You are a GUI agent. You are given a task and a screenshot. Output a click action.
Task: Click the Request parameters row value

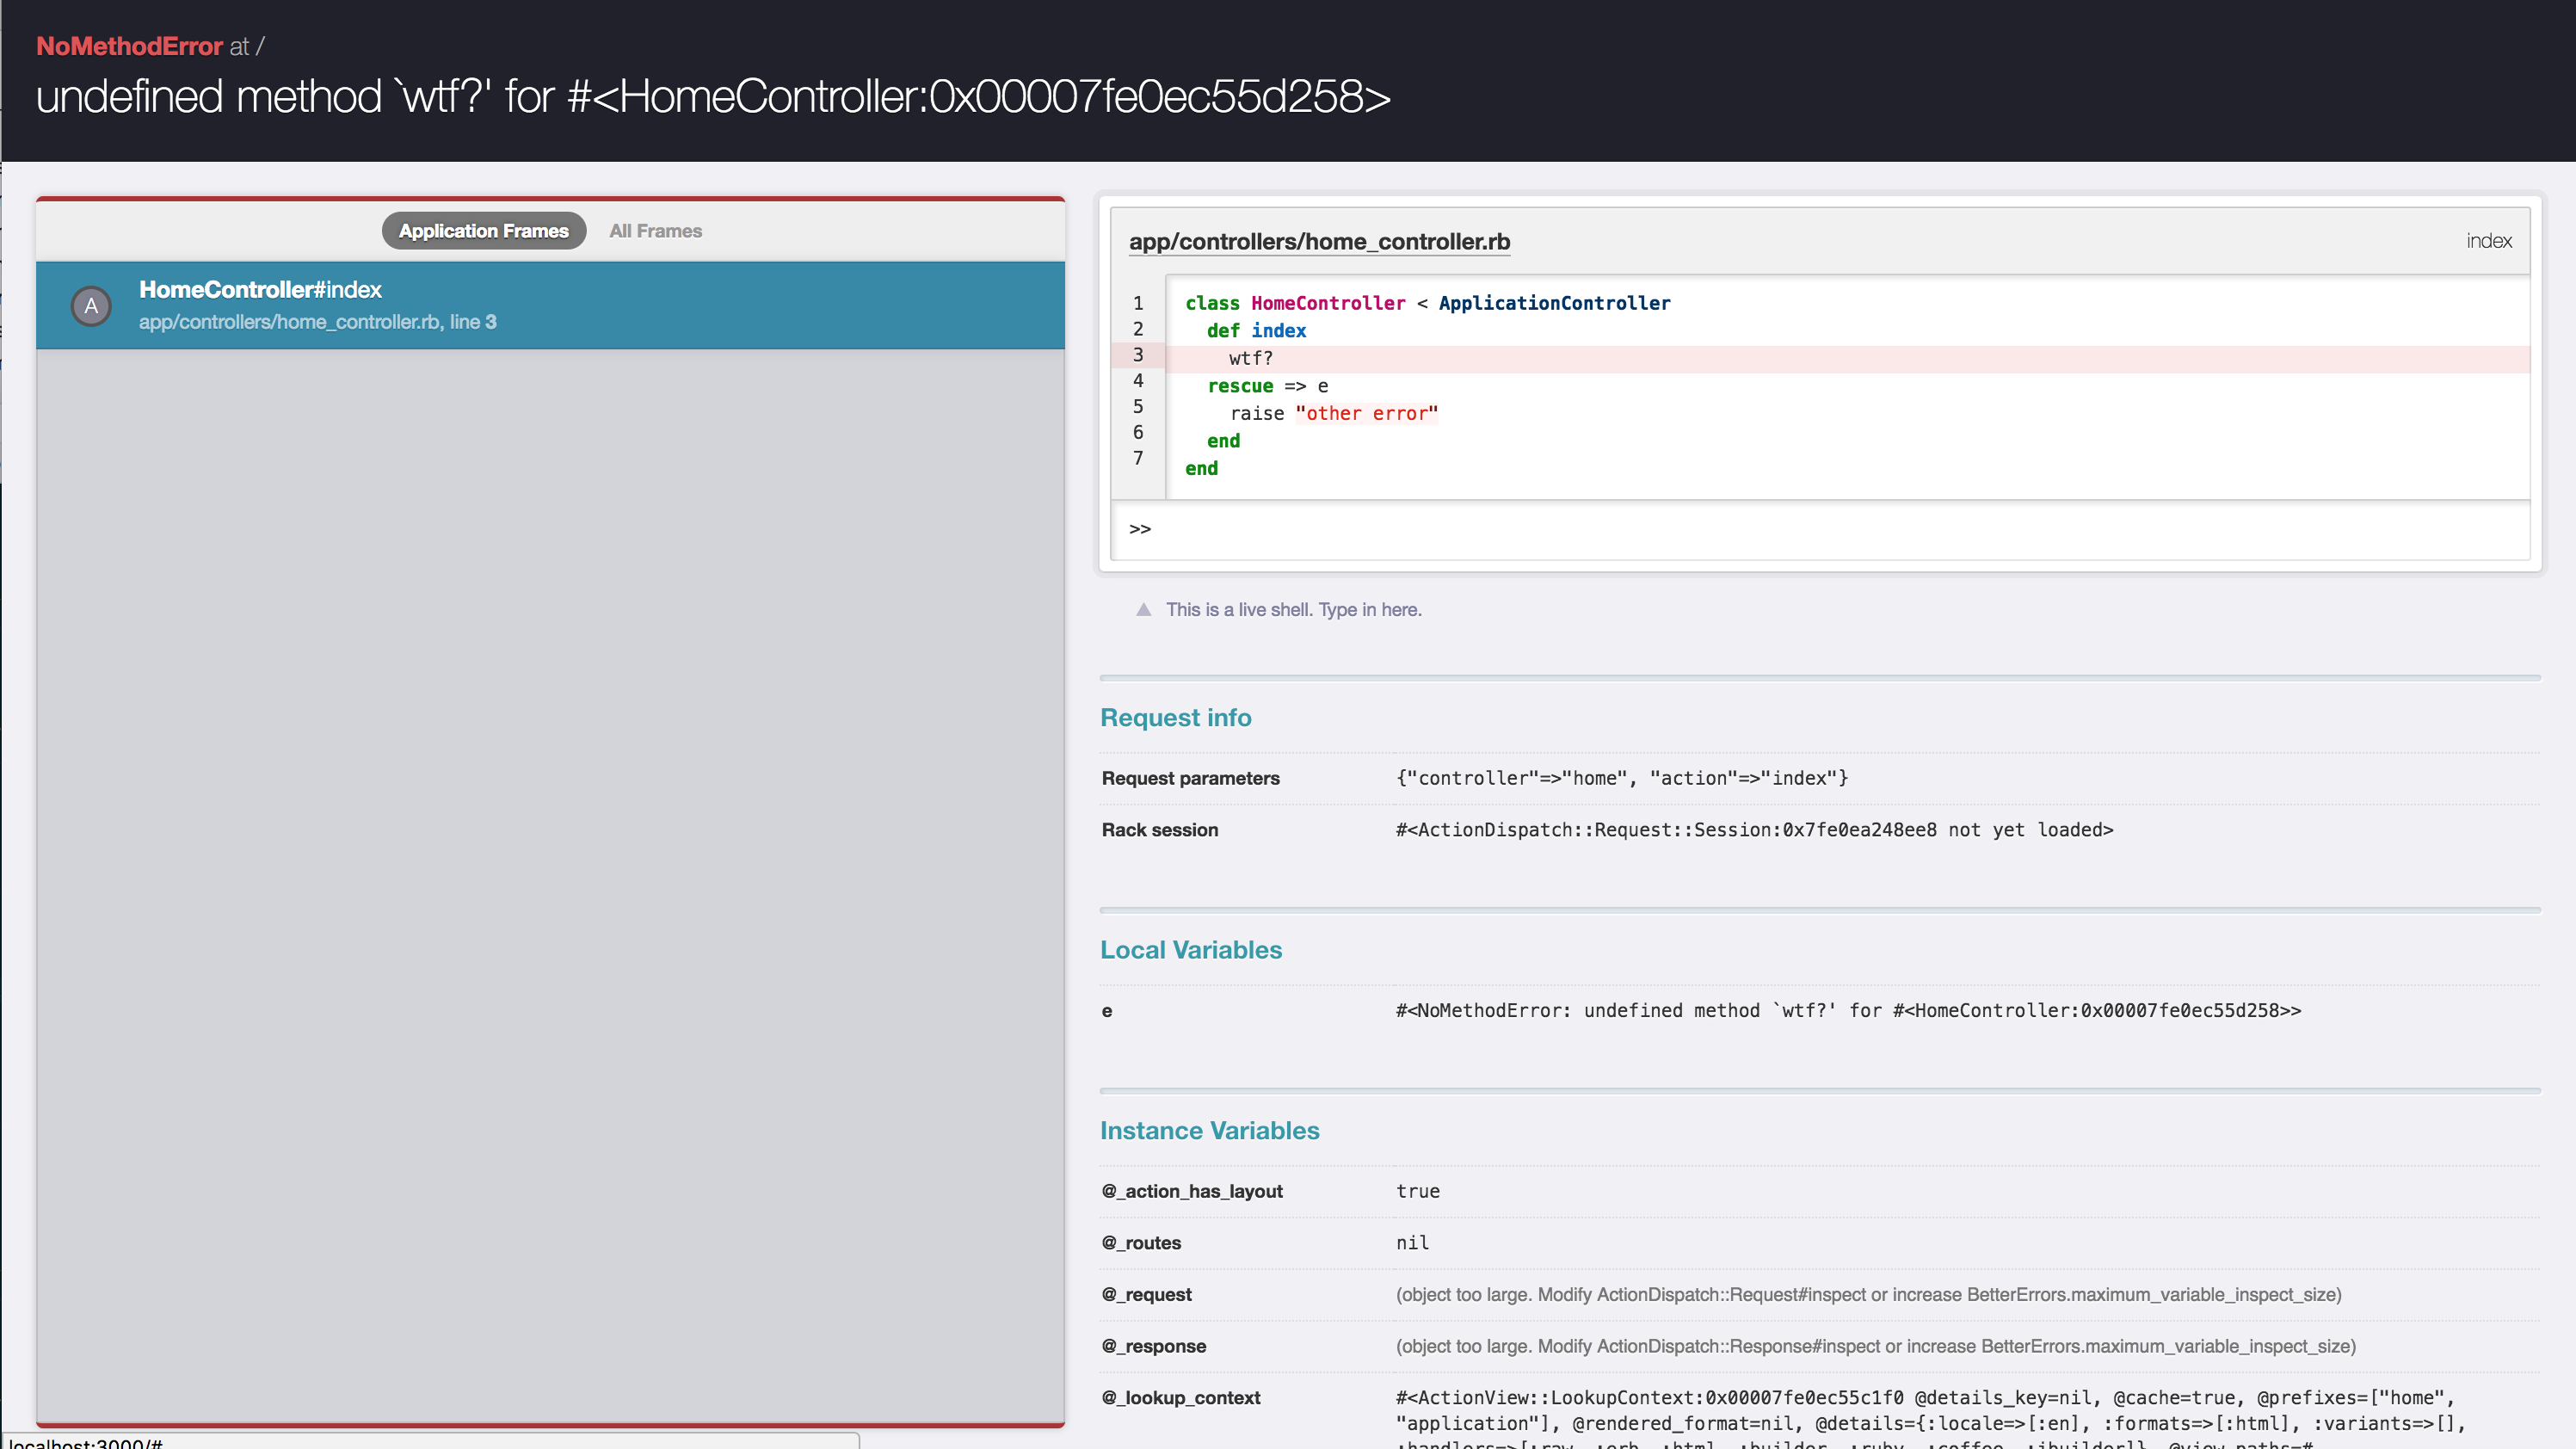(1622, 778)
